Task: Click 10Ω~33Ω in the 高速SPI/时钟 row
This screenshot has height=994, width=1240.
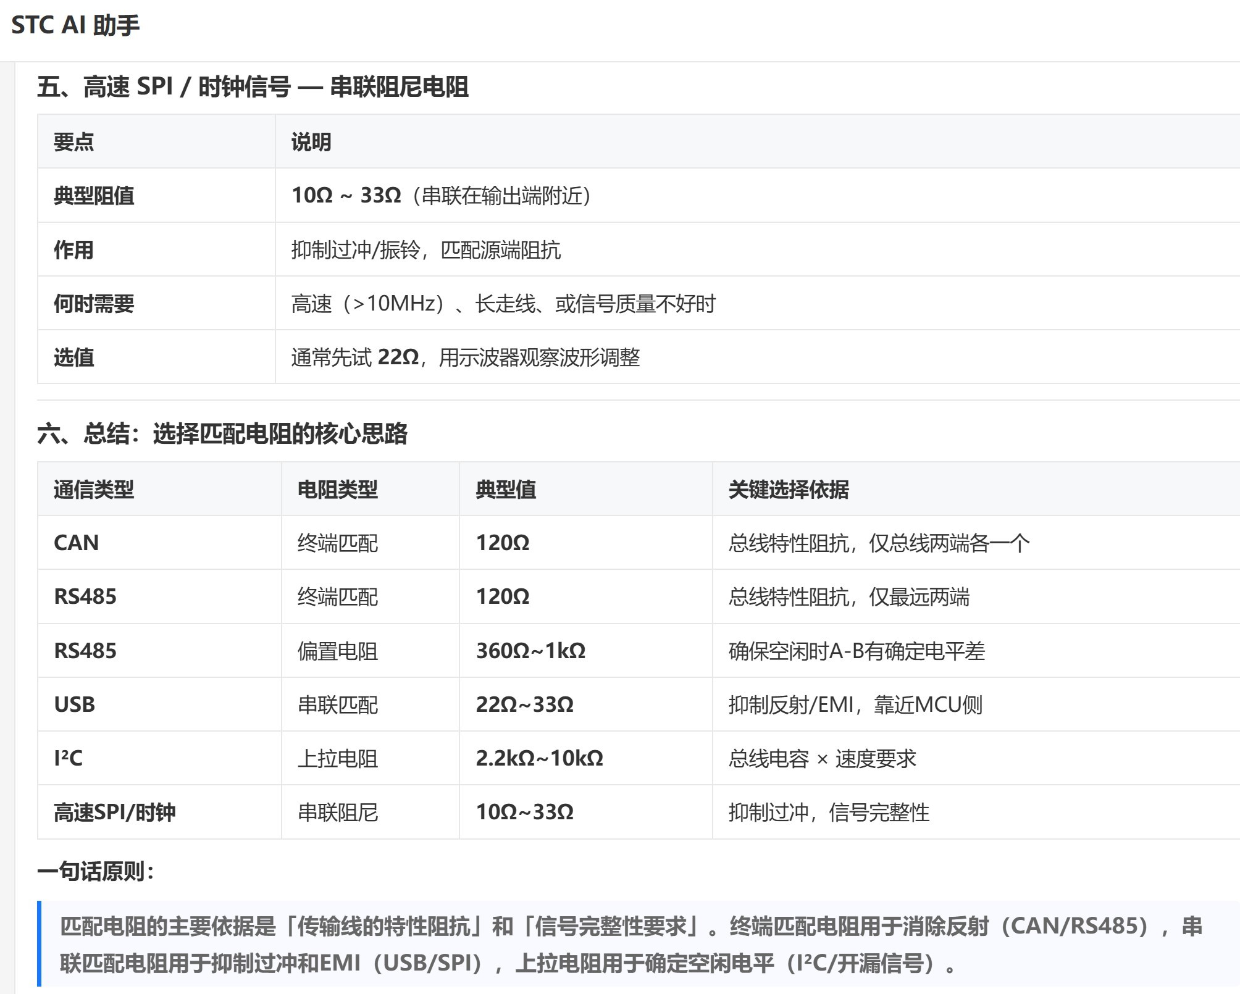Action: pos(525,812)
